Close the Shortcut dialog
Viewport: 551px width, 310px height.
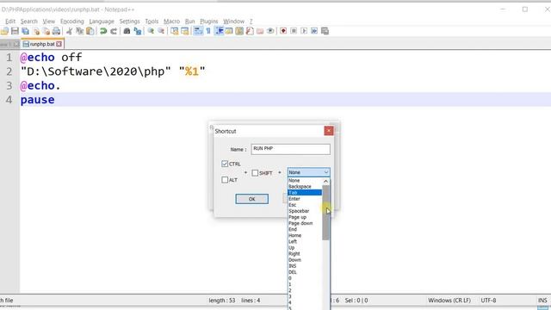click(329, 131)
